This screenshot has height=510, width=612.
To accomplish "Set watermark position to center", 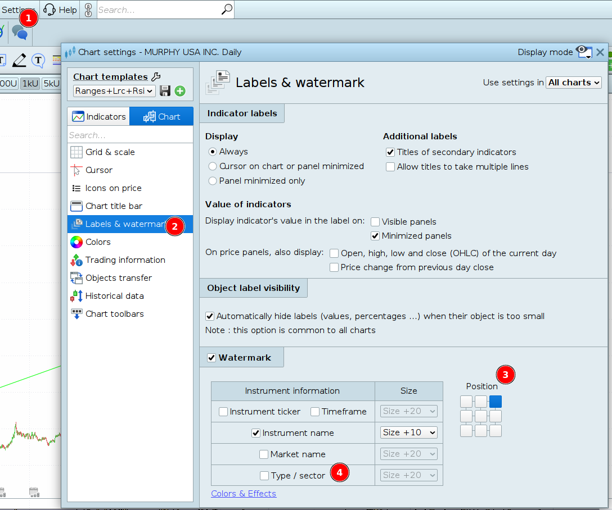I will 481,416.
